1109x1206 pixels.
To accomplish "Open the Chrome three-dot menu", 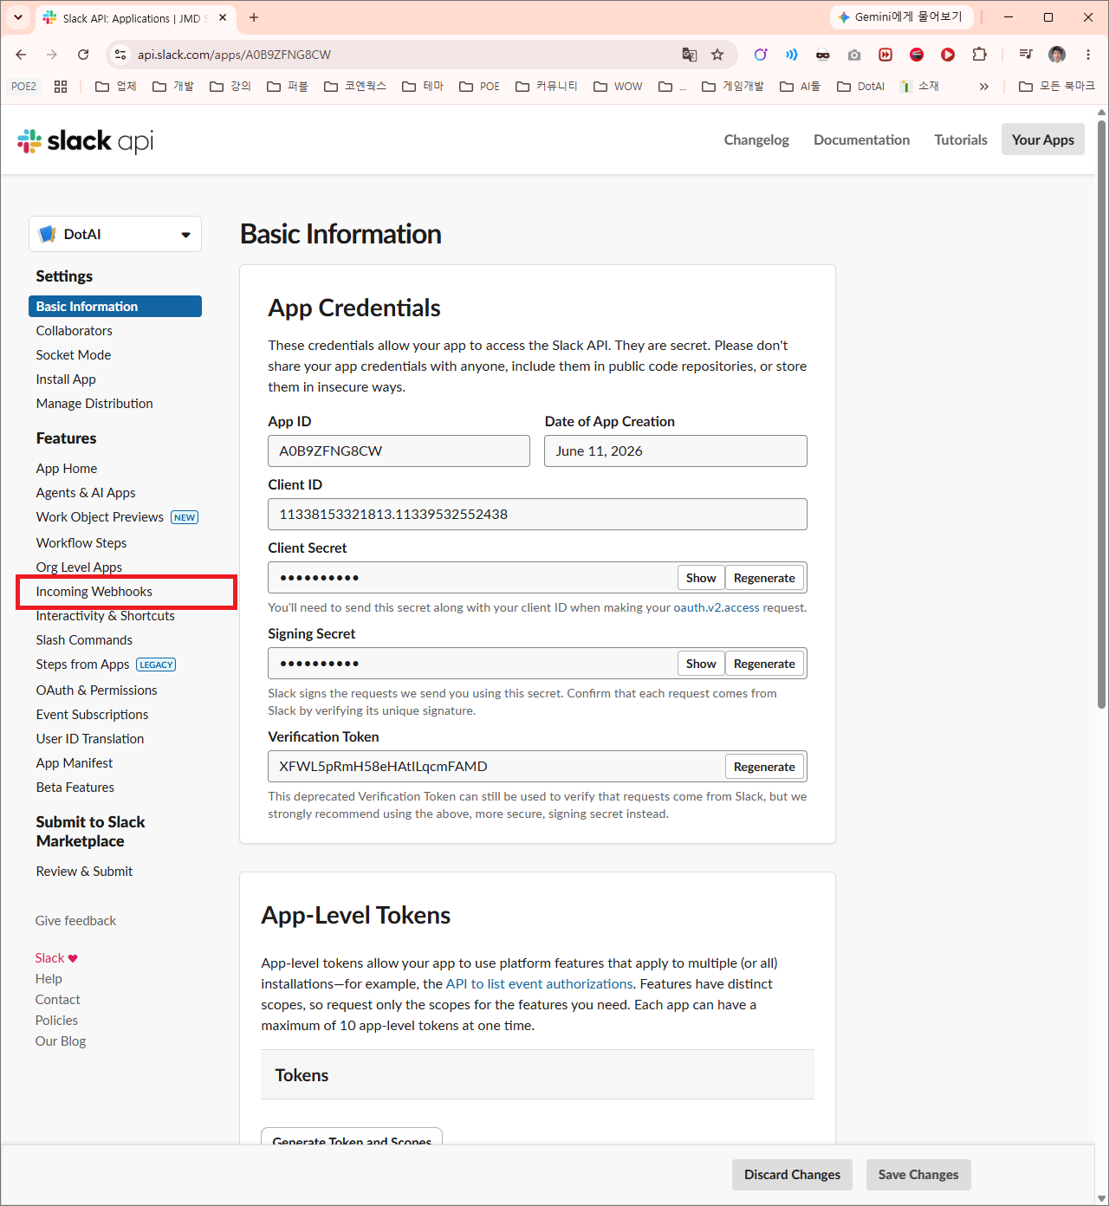I will 1088,55.
